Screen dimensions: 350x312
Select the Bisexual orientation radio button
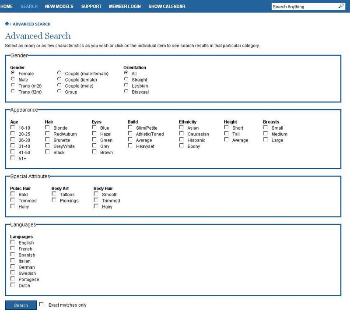point(126,91)
